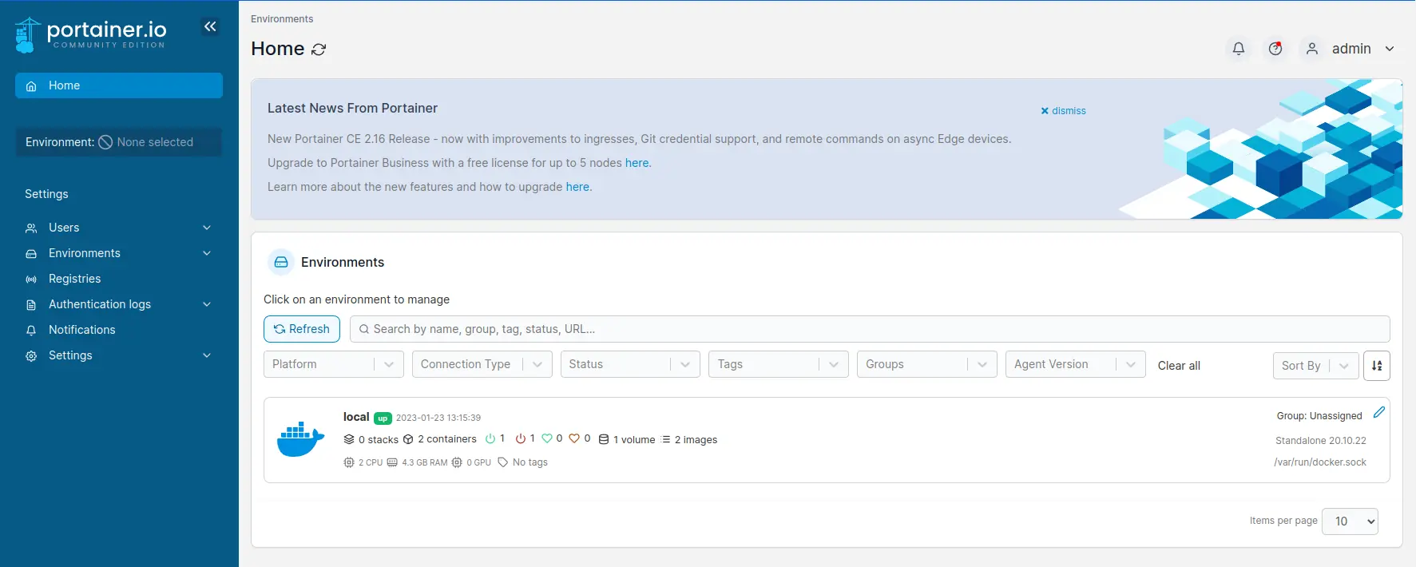The height and width of the screenshot is (567, 1416).
Task: Click the Group: Unassigned label
Action: click(x=1319, y=416)
